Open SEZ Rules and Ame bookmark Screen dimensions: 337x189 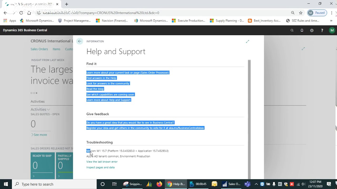[303, 20]
